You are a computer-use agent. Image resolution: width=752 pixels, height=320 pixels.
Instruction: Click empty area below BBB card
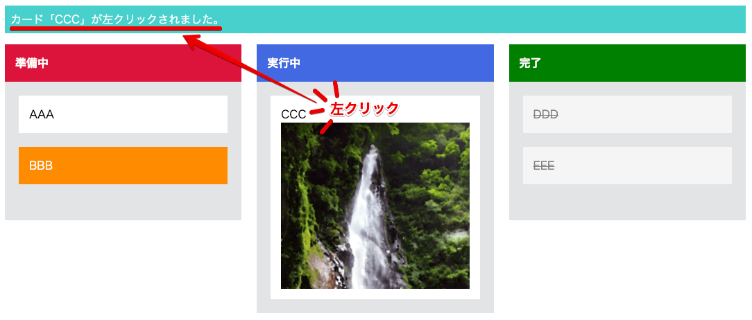pyautogui.click(x=123, y=202)
